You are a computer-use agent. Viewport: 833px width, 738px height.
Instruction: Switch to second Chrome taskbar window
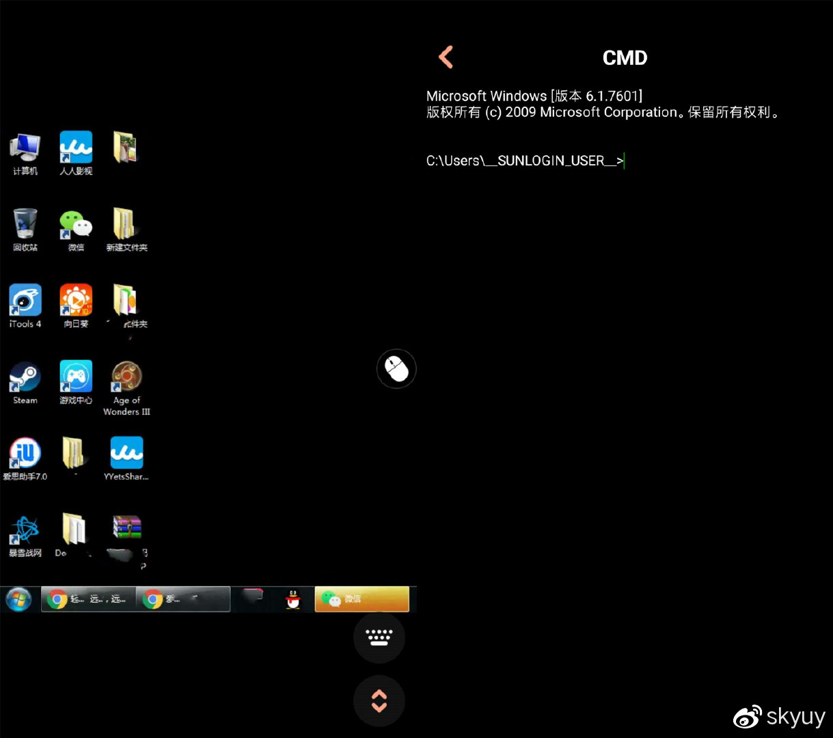coord(183,599)
